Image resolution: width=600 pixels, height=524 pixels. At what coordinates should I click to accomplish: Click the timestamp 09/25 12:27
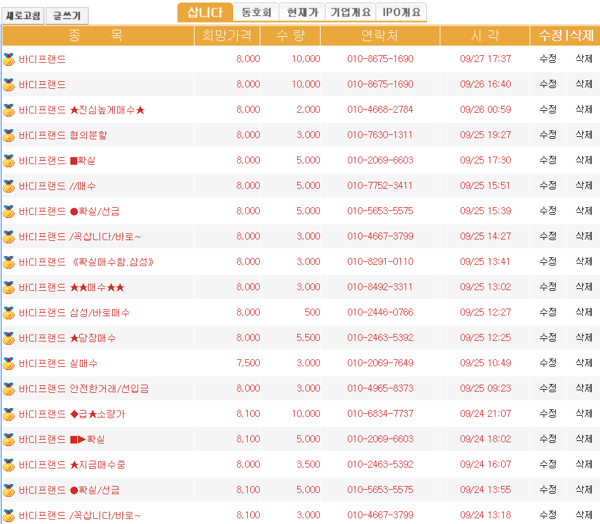[x=485, y=312]
